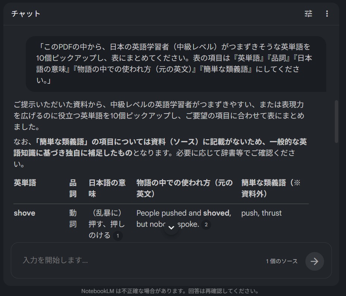The image size is (346, 296).
Task: Click the NotebookLM disclaimer text
Action: pos(173,290)
